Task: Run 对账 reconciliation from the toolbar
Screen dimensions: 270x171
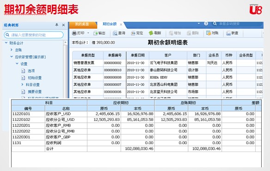Action: click(212, 33)
